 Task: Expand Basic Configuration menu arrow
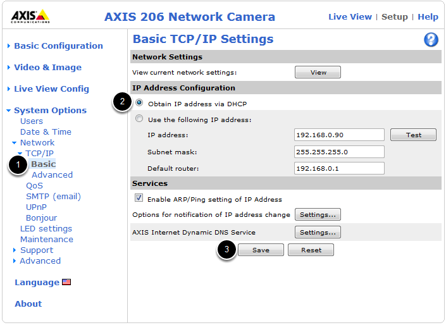point(9,46)
